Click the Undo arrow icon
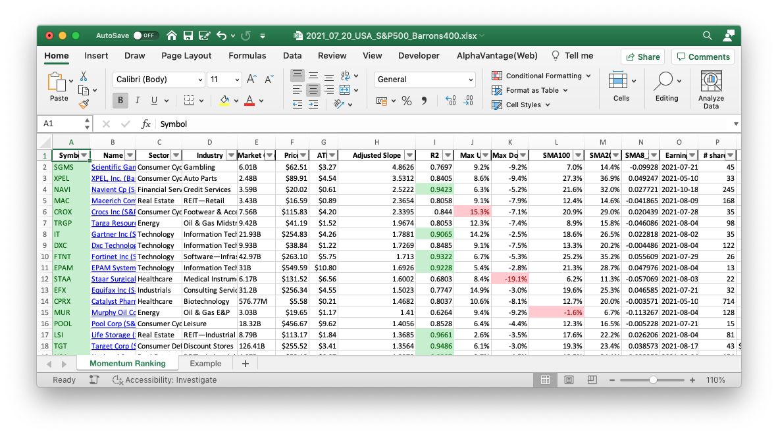778x436 pixels. 221,36
